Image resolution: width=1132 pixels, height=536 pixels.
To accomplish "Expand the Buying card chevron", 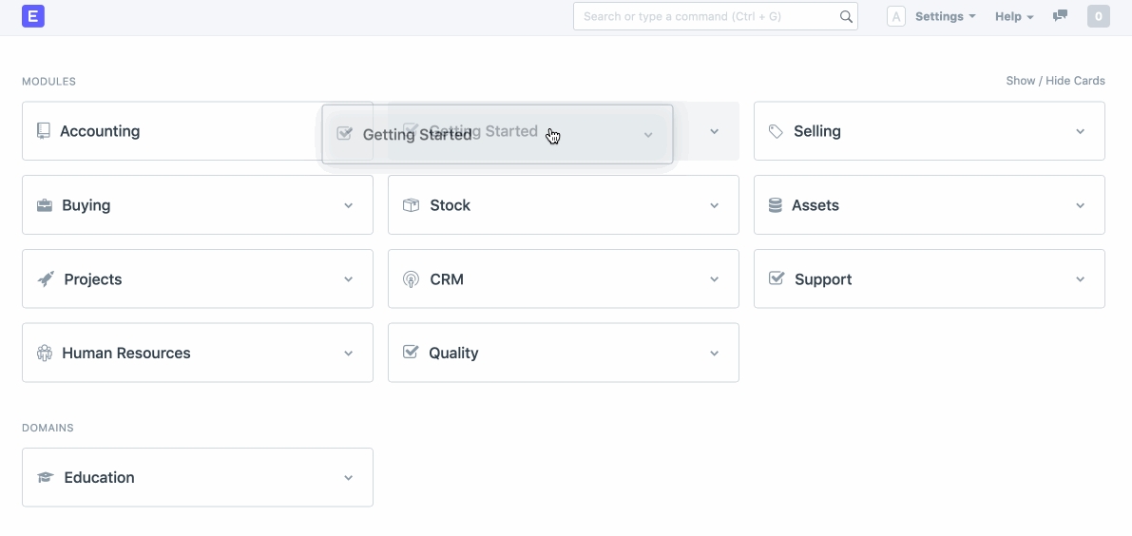I will pyautogui.click(x=348, y=205).
